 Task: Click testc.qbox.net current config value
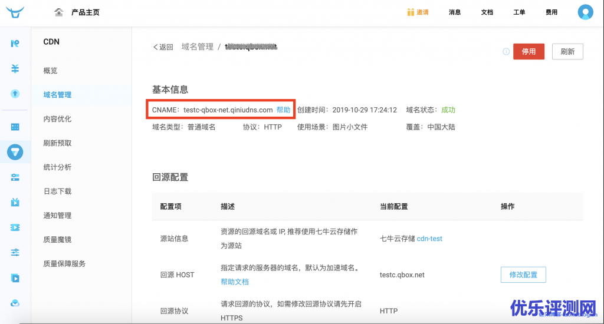[402, 275]
